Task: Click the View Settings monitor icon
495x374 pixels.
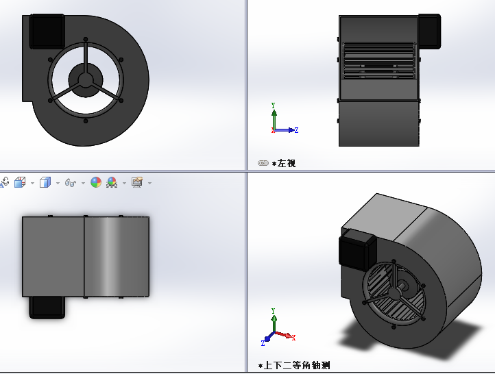Action: pyautogui.click(x=137, y=182)
